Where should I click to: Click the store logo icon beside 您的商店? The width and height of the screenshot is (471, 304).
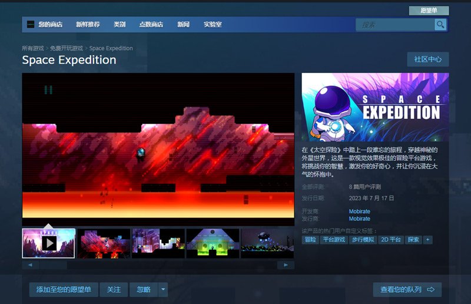pos(31,24)
